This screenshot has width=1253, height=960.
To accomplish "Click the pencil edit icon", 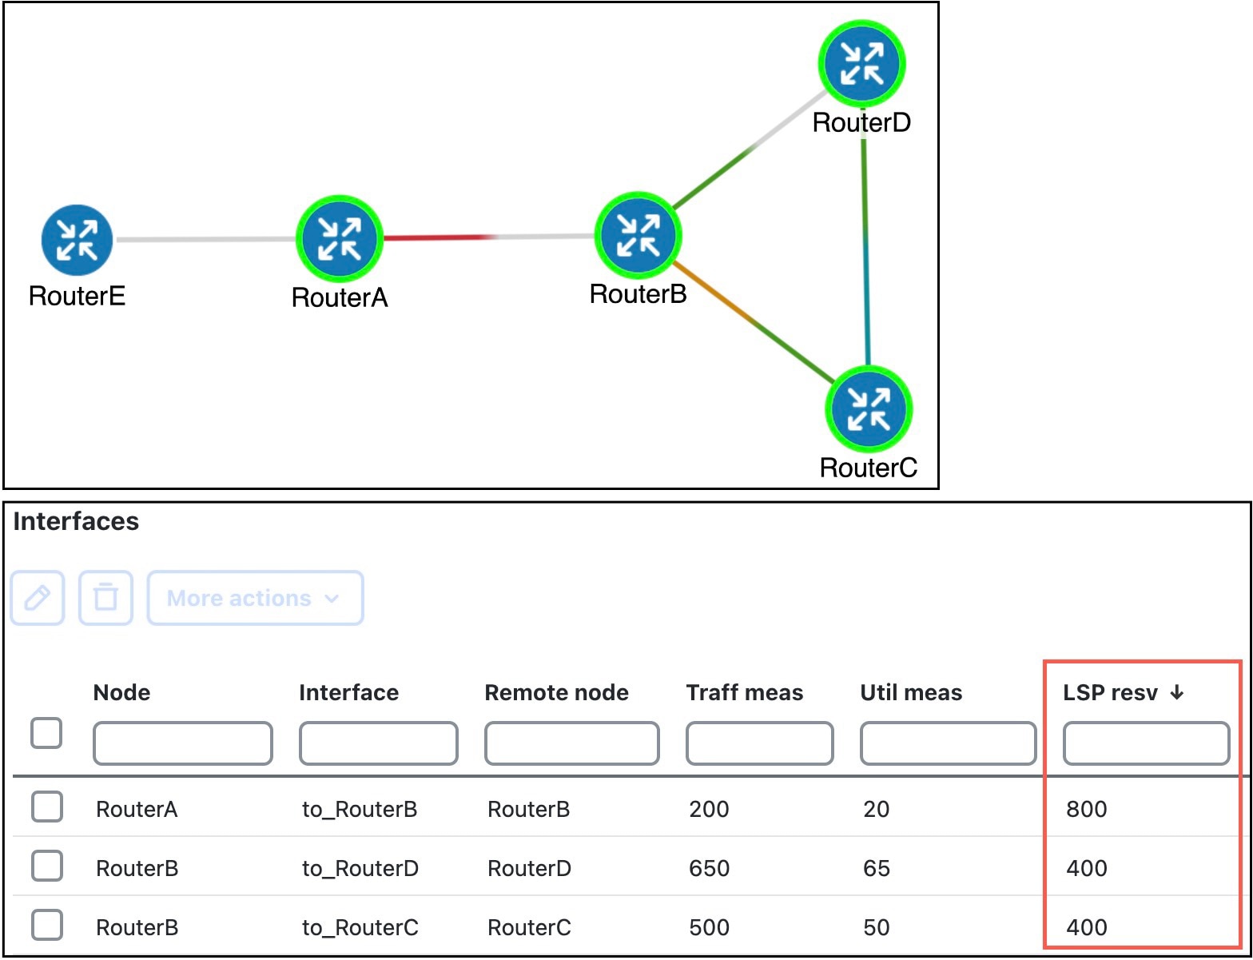I will pyautogui.click(x=38, y=598).
